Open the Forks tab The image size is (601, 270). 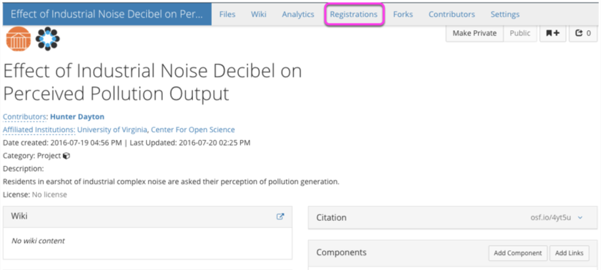pyautogui.click(x=403, y=14)
